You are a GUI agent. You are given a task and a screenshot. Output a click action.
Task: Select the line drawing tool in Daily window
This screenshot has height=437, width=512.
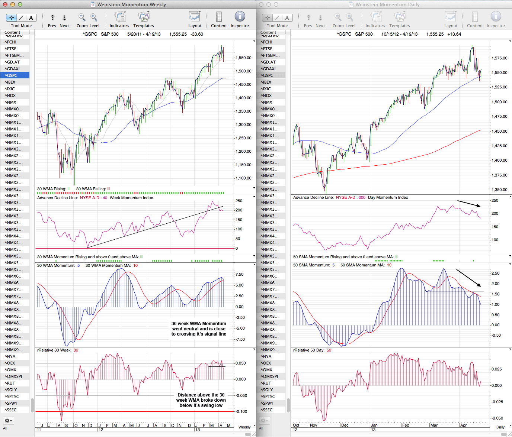[277, 17]
